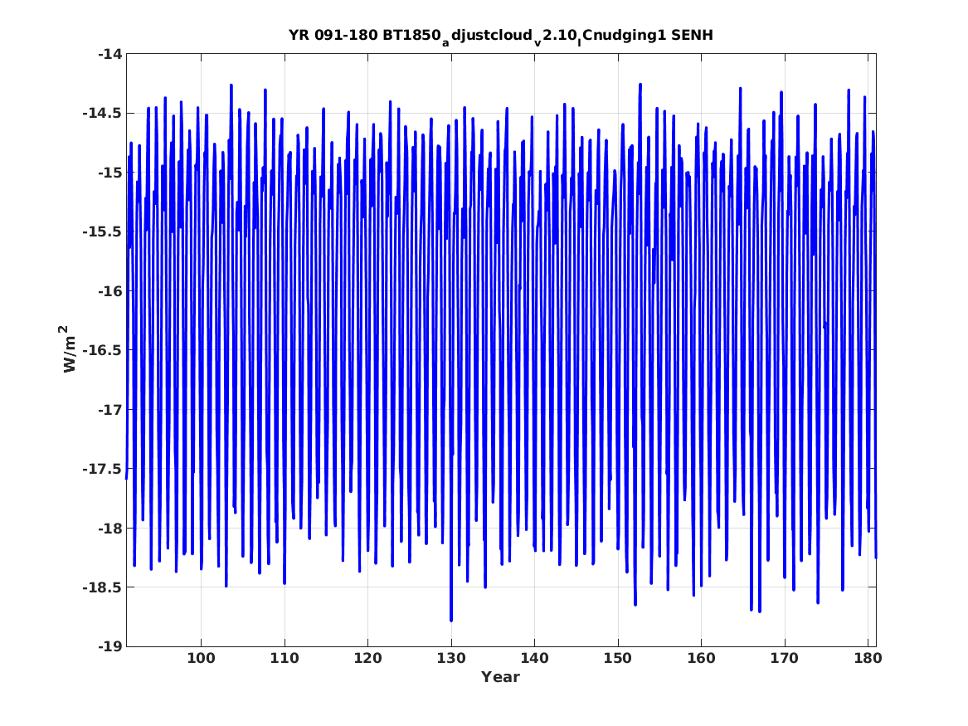Click the x-axis tick label '170'

click(x=784, y=658)
